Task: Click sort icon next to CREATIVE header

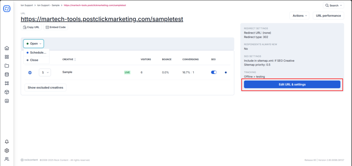Action: pos(75,59)
